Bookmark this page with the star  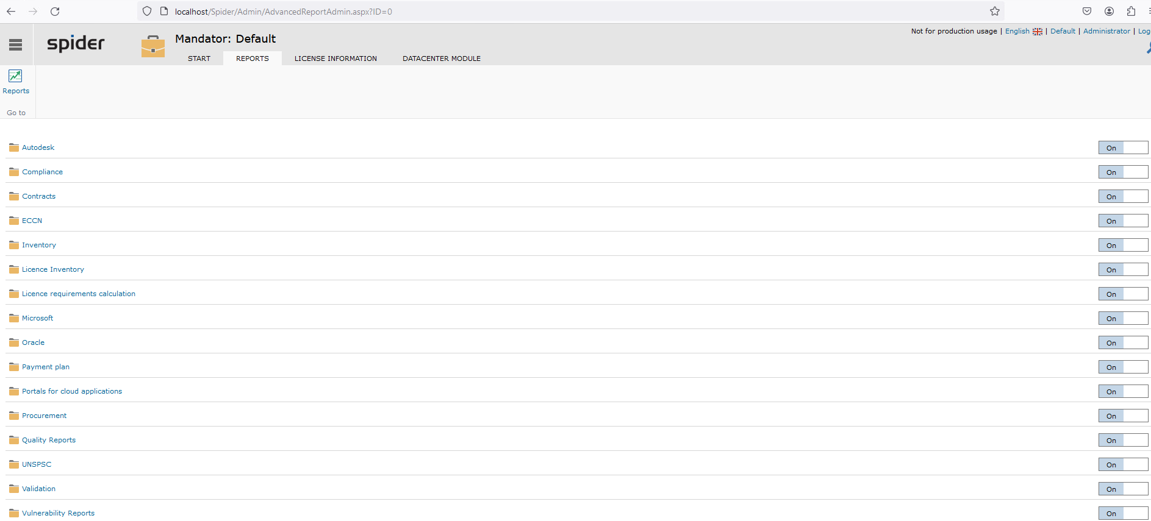(995, 11)
